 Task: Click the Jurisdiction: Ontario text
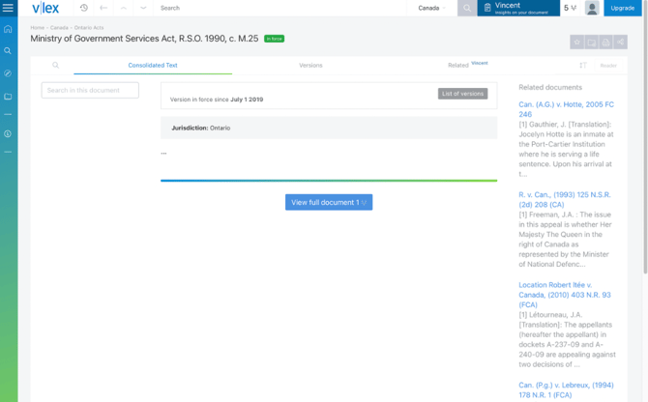coord(201,128)
